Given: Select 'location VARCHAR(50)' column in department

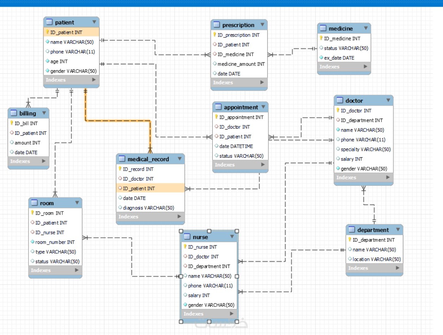Looking at the screenshot, I should [374, 259].
